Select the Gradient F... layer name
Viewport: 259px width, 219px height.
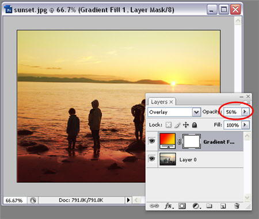pos(219,142)
